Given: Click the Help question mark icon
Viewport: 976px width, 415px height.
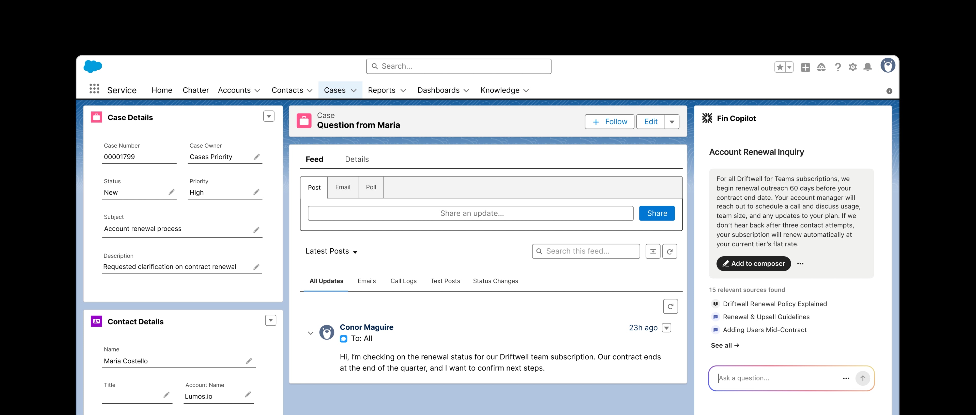Looking at the screenshot, I should pyautogui.click(x=838, y=67).
